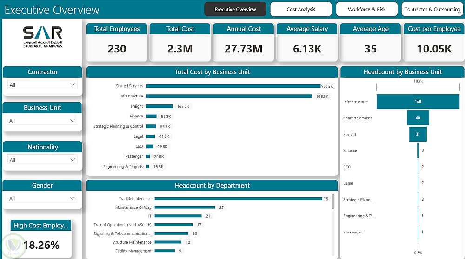The image size is (465, 259).
Task: Click the 149.5K data label
Action: pyautogui.click(x=183, y=106)
